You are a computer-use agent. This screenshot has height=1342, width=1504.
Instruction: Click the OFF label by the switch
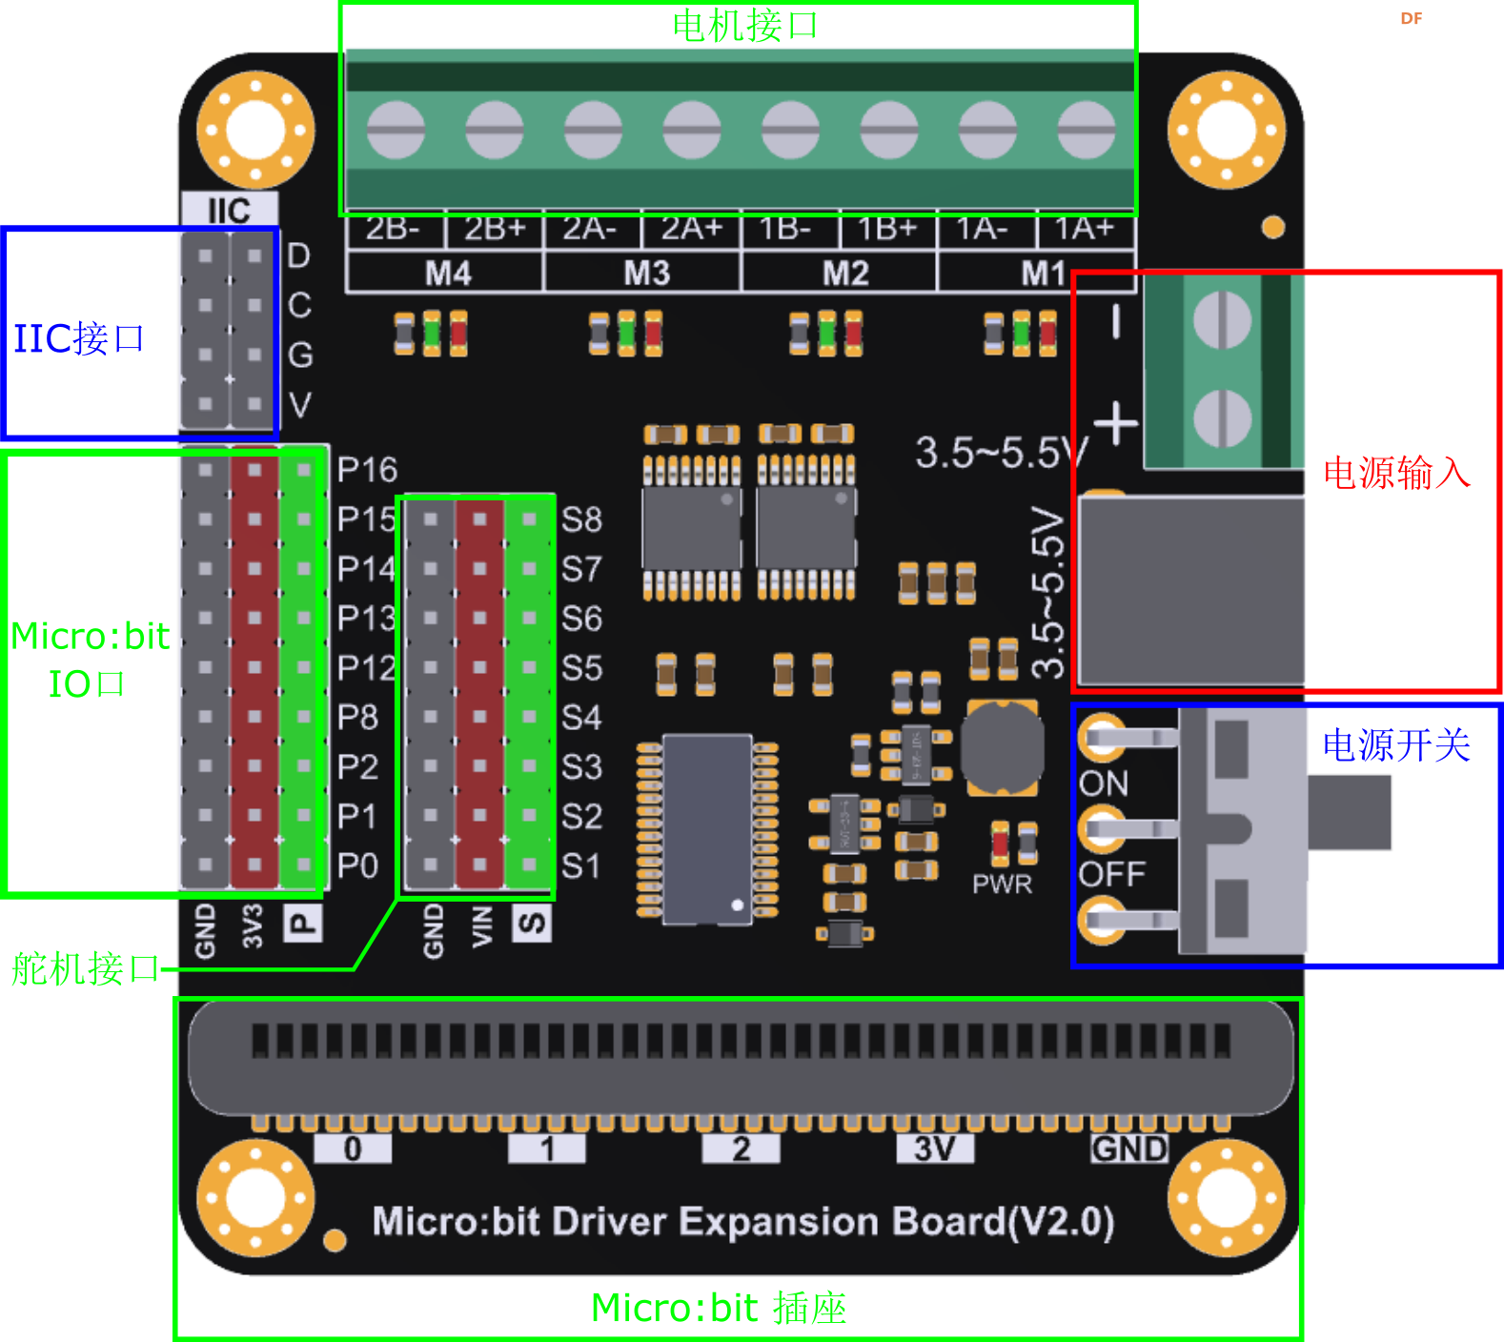1111,874
